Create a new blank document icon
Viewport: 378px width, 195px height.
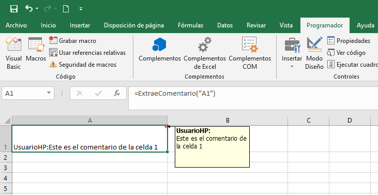(66, 9)
